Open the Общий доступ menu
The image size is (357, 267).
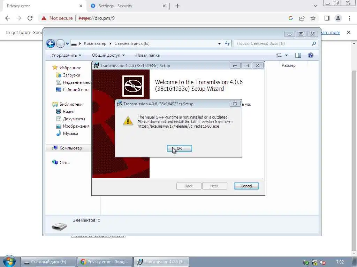tap(108, 55)
